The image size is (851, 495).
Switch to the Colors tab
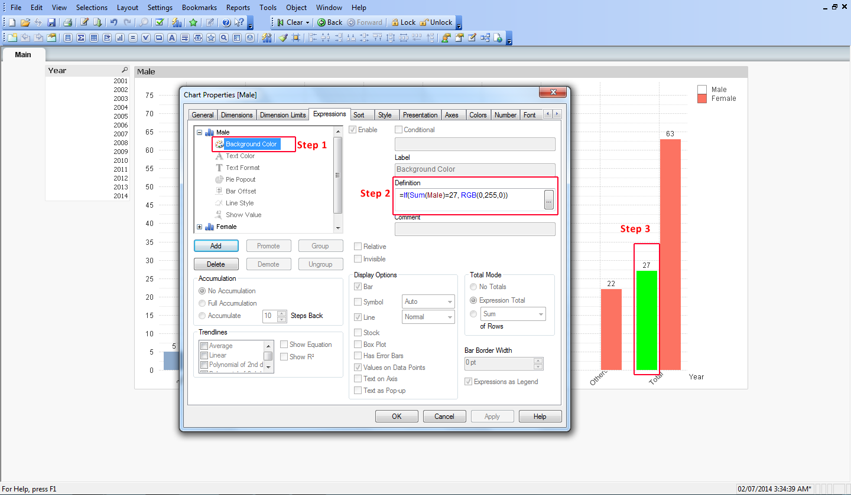pos(478,115)
